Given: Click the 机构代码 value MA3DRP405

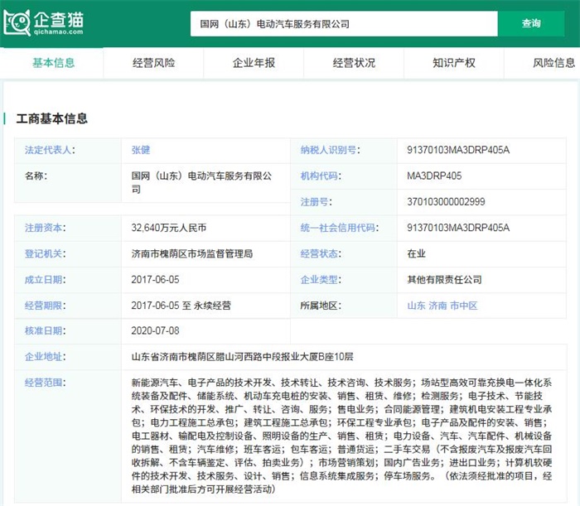Looking at the screenshot, I should point(435,176).
